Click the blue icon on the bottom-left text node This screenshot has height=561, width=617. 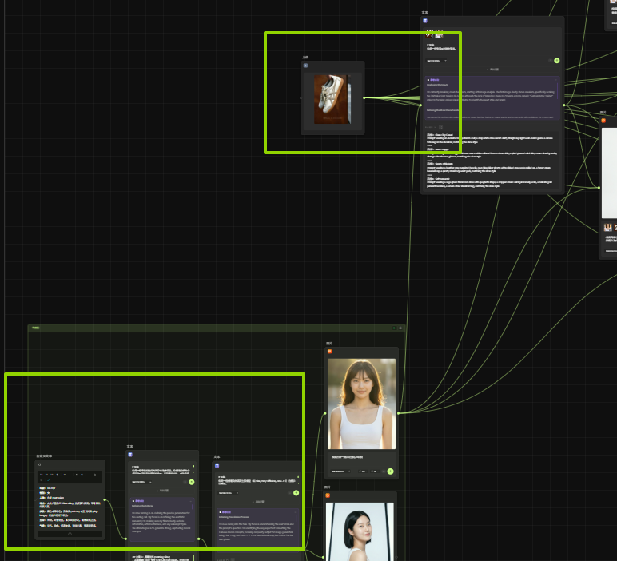pyautogui.click(x=130, y=454)
